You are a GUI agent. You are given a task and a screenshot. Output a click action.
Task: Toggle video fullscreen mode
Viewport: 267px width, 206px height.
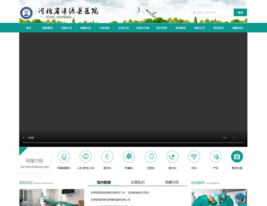[x=234, y=138]
